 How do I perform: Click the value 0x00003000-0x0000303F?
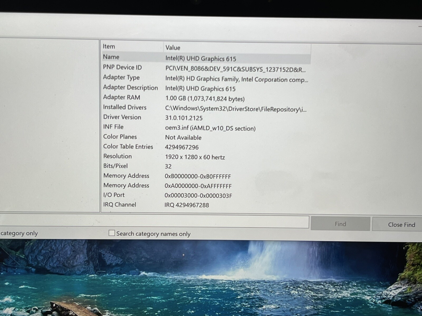[198, 195]
